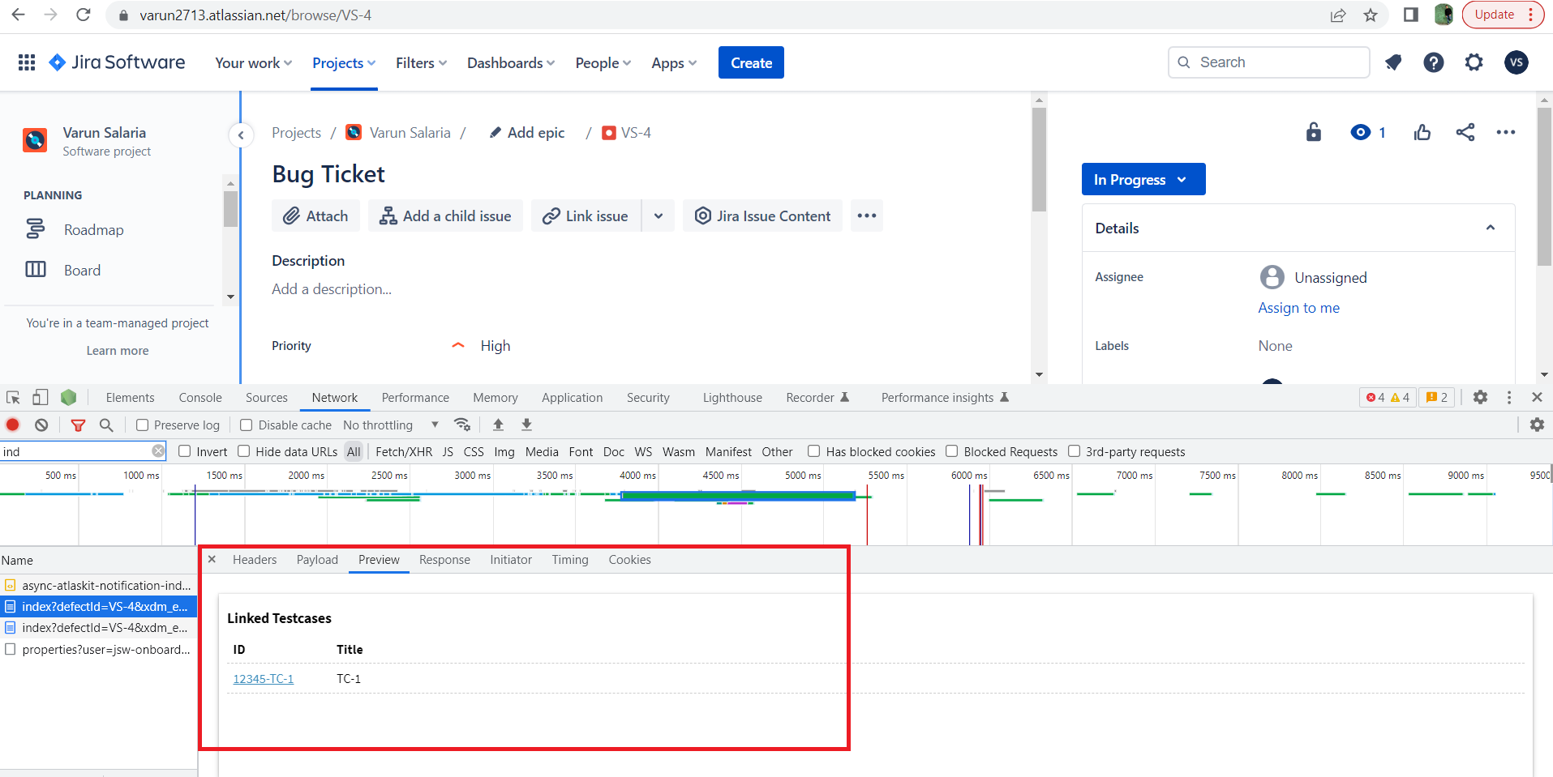This screenshot has height=777, width=1553.
Task: Open the Jira help icon
Action: (x=1434, y=62)
